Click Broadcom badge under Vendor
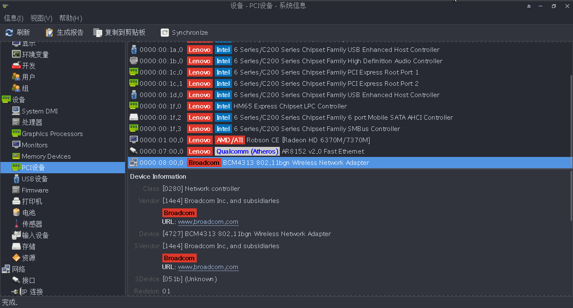This screenshot has width=573, height=308. [x=179, y=213]
